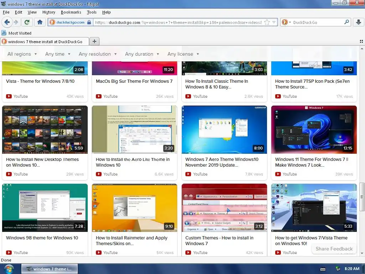365x274 pixels.
Task: Click the vertical scrollbar thumb
Action: tap(362, 197)
